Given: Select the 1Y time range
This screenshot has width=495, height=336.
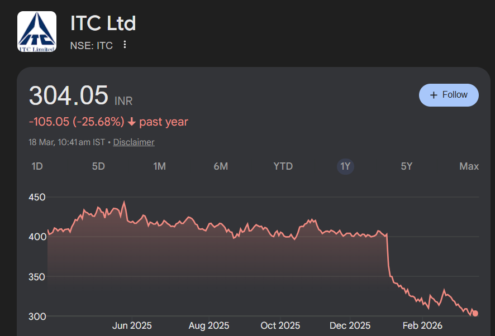Looking at the screenshot, I should point(345,166).
